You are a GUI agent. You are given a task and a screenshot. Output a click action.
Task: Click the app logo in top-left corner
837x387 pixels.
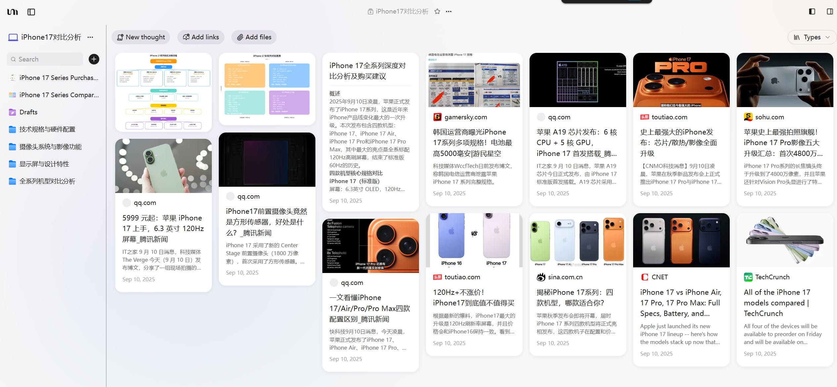pyautogui.click(x=13, y=12)
